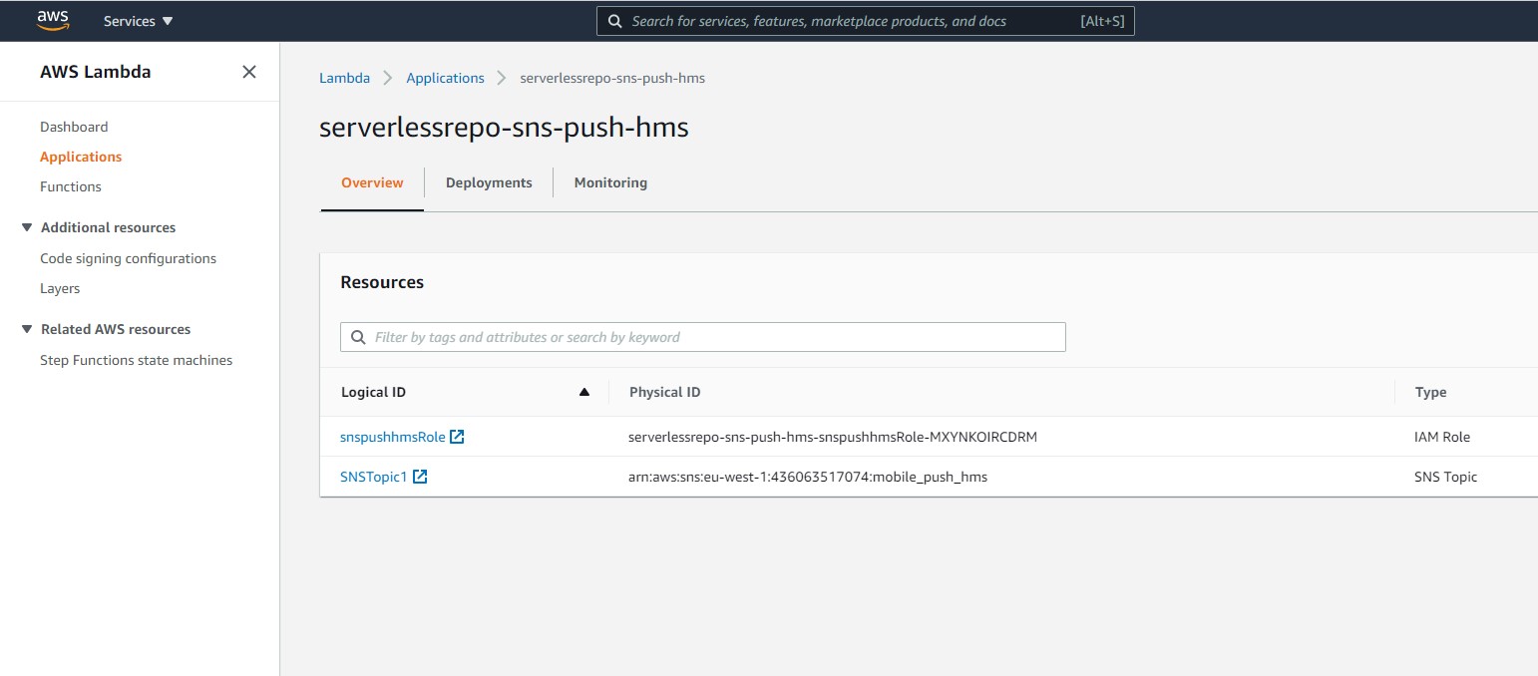The width and height of the screenshot is (1538, 676).
Task: Sort resources using the Logical ID arrow
Action: pos(584,392)
